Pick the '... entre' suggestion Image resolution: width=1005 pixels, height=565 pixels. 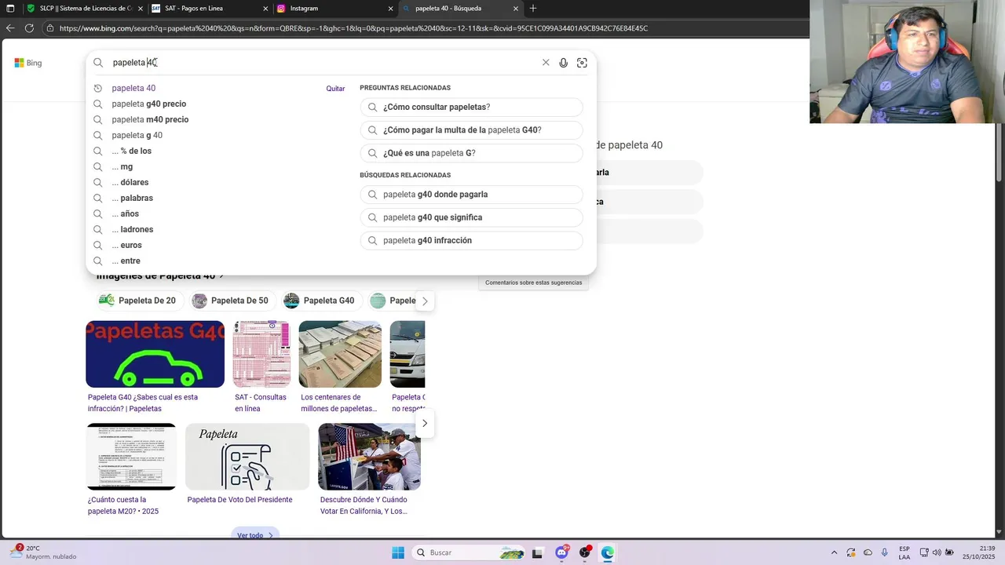pyautogui.click(x=126, y=261)
